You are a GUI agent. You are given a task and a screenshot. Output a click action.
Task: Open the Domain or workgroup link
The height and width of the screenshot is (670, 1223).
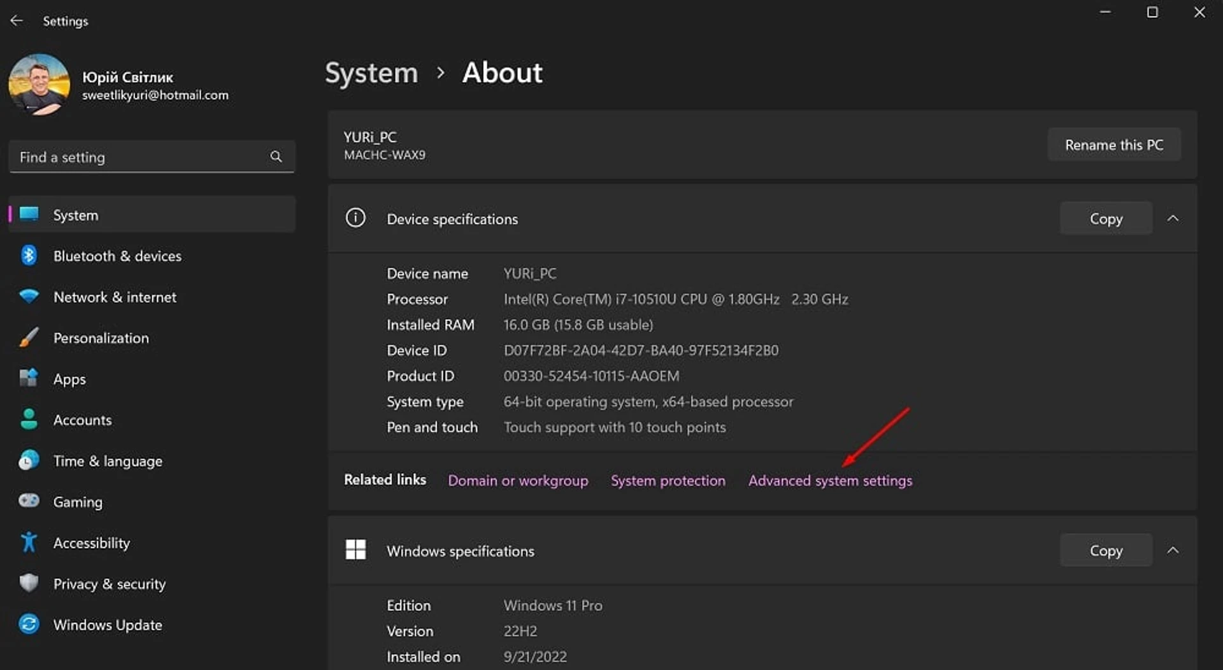[518, 480]
